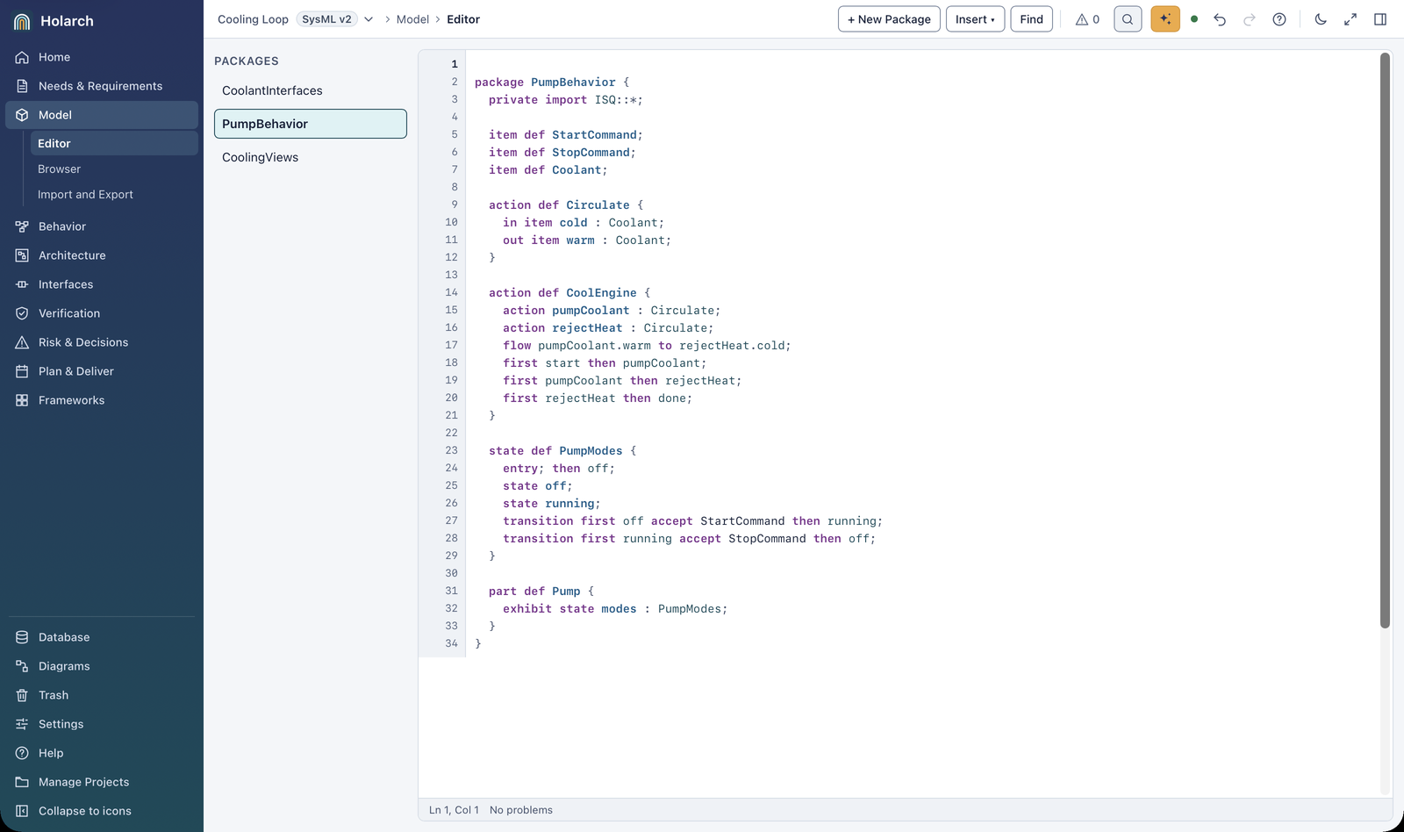Click the Find button

1031,19
